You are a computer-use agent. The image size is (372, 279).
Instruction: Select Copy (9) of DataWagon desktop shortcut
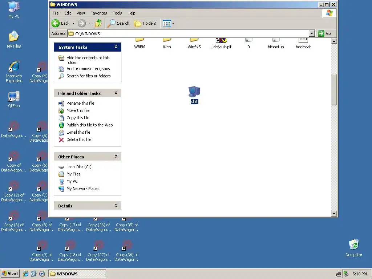[x=42, y=251]
